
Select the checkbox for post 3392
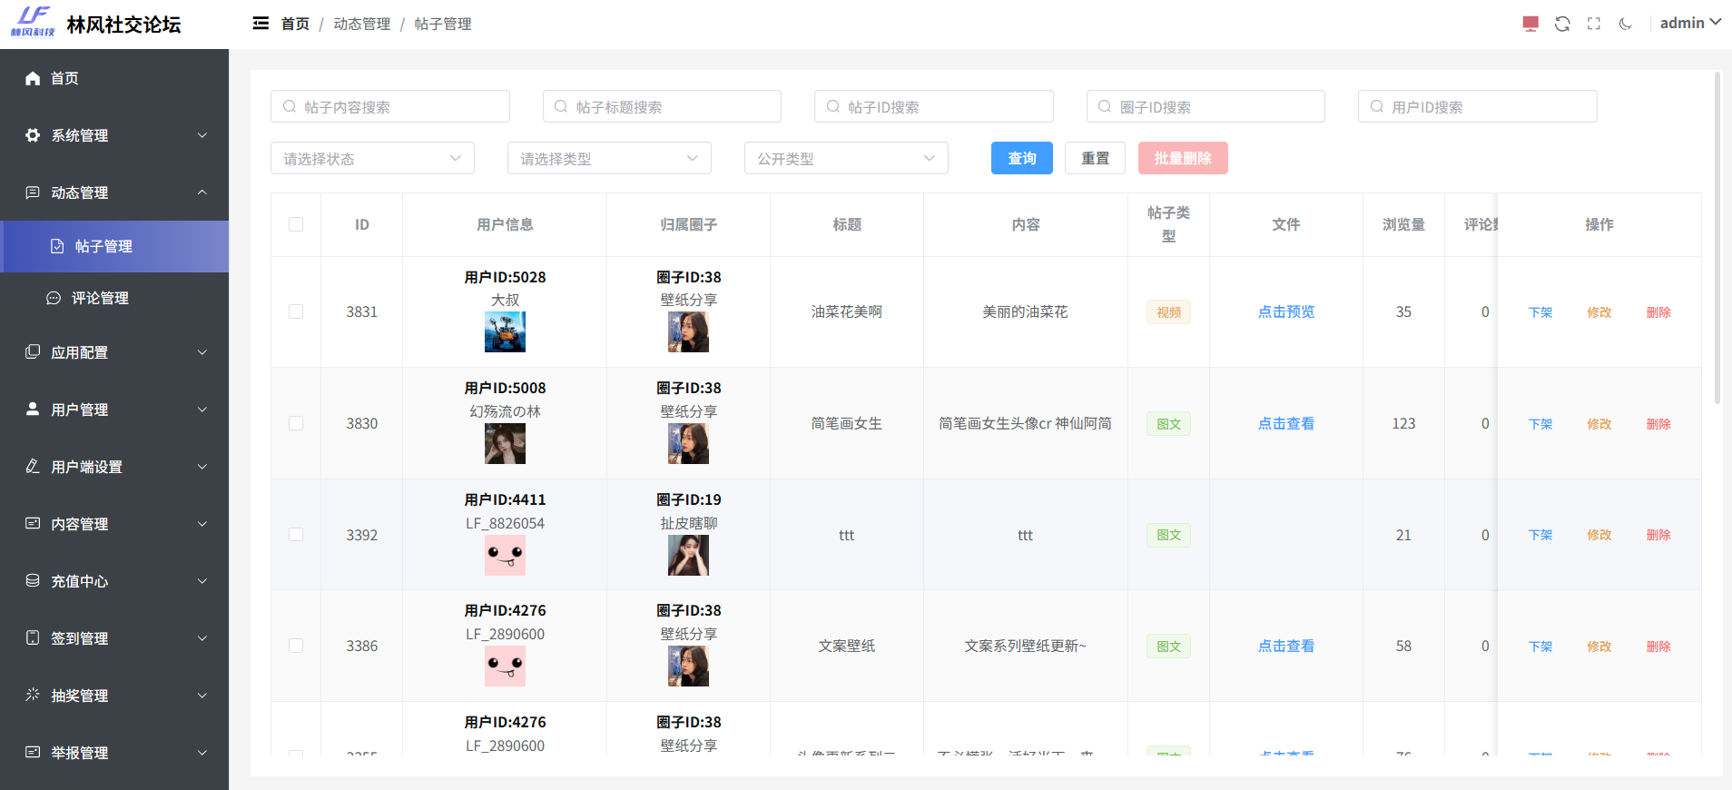[x=296, y=535]
